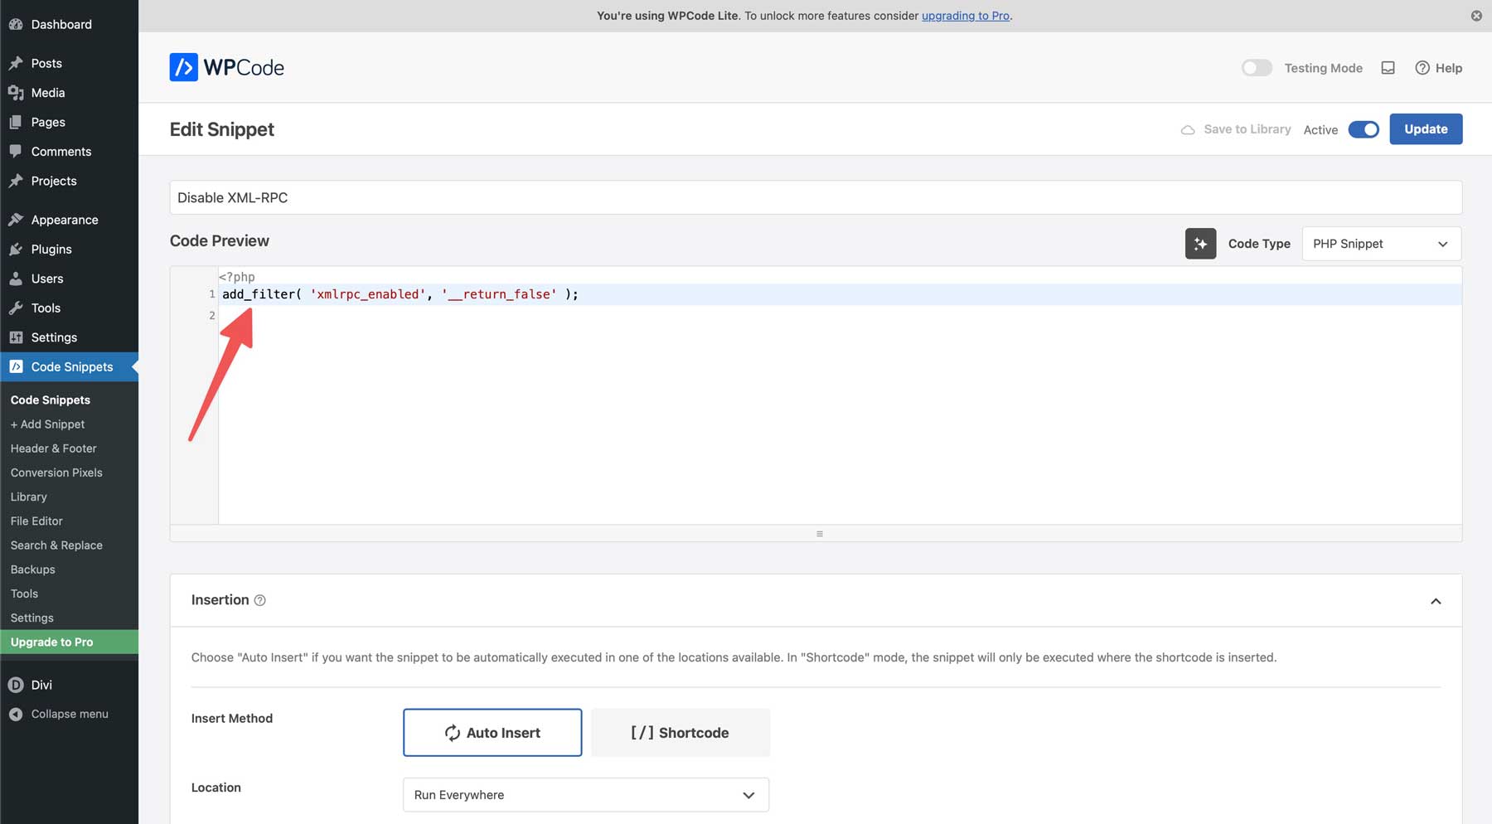1492x824 pixels.
Task: Click the WPCode logo
Action: [226, 67]
